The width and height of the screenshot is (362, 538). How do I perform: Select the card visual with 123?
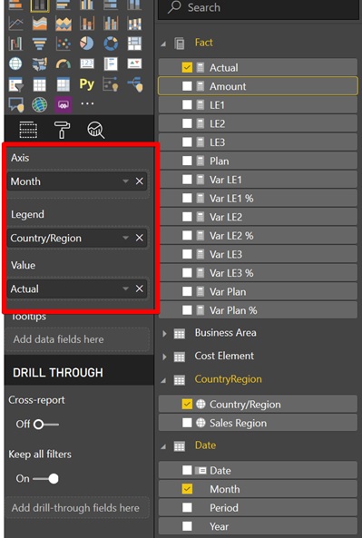point(87,64)
